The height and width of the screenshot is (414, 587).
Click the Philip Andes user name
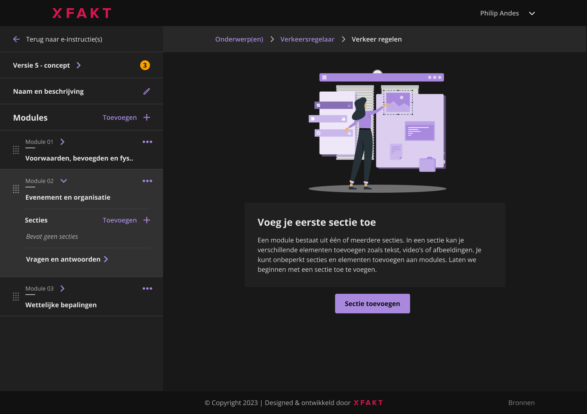499,13
